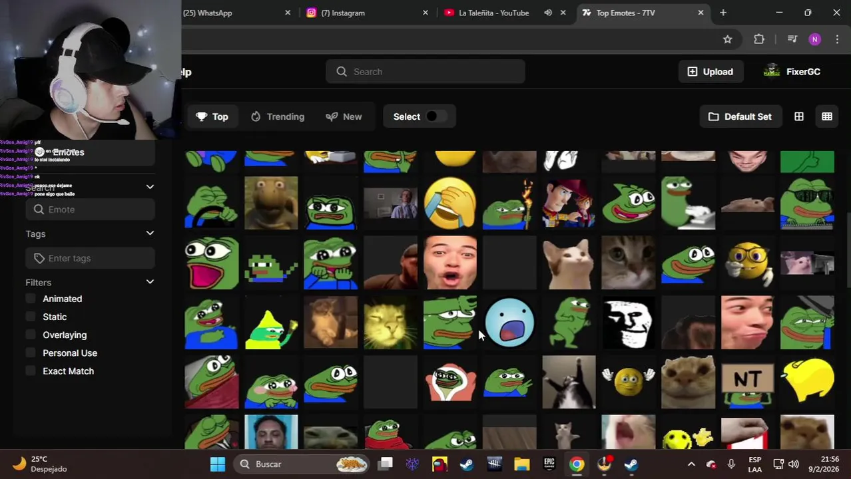Pick the yellow nerd emoji with glasses
Screen dimensions: 851x479
747,263
